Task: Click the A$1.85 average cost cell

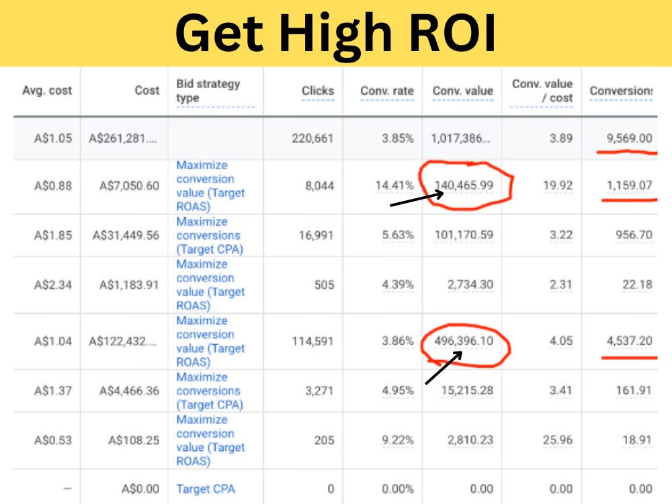Action: click(53, 235)
